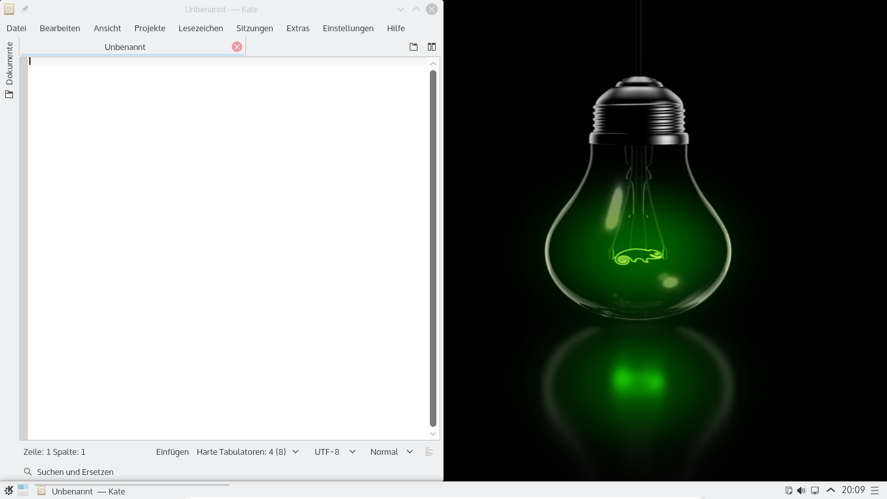The width and height of the screenshot is (887, 499).
Task: Open the KDE application launcher
Action: tap(8, 491)
